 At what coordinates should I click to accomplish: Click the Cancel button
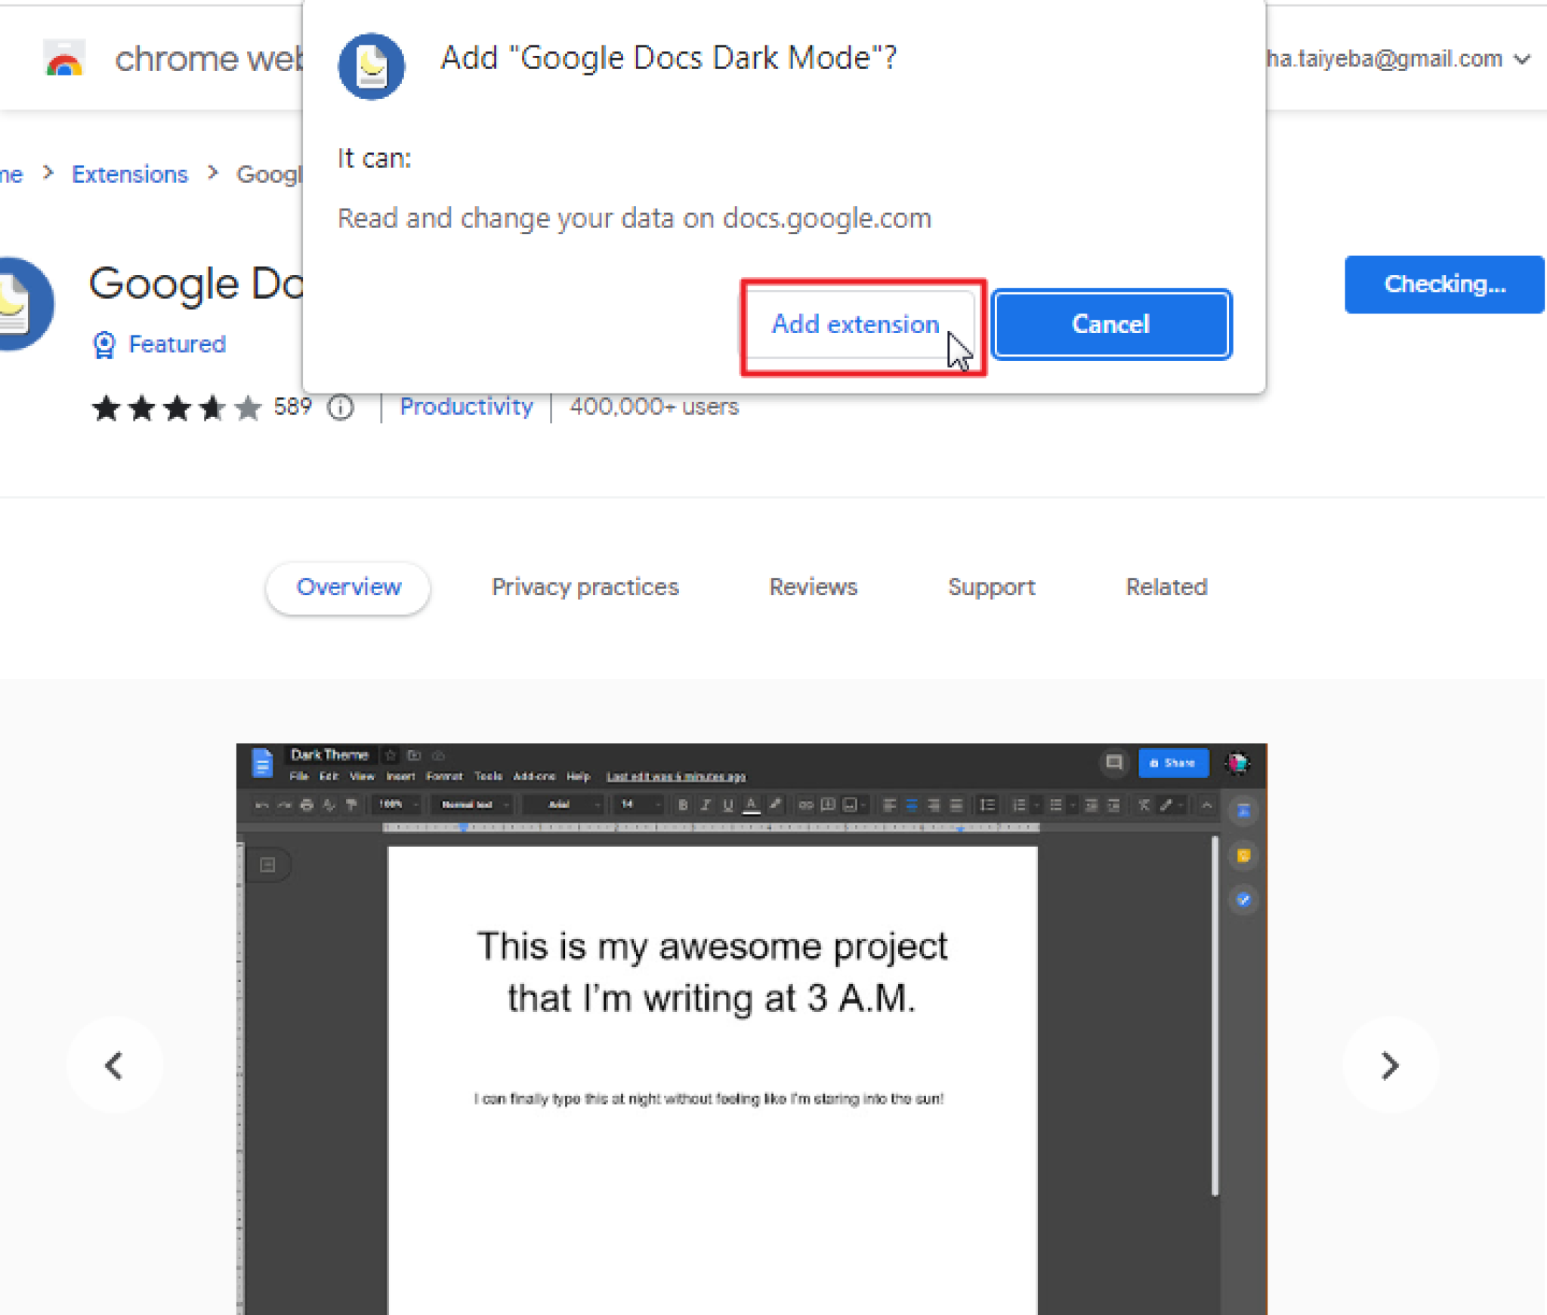1110,325
